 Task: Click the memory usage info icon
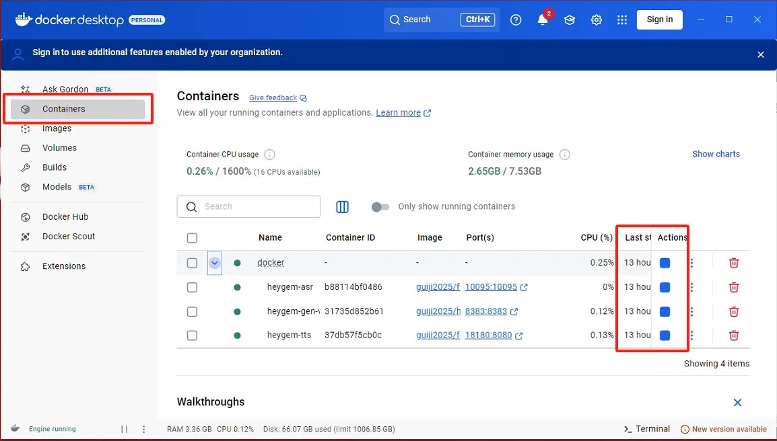[564, 155]
